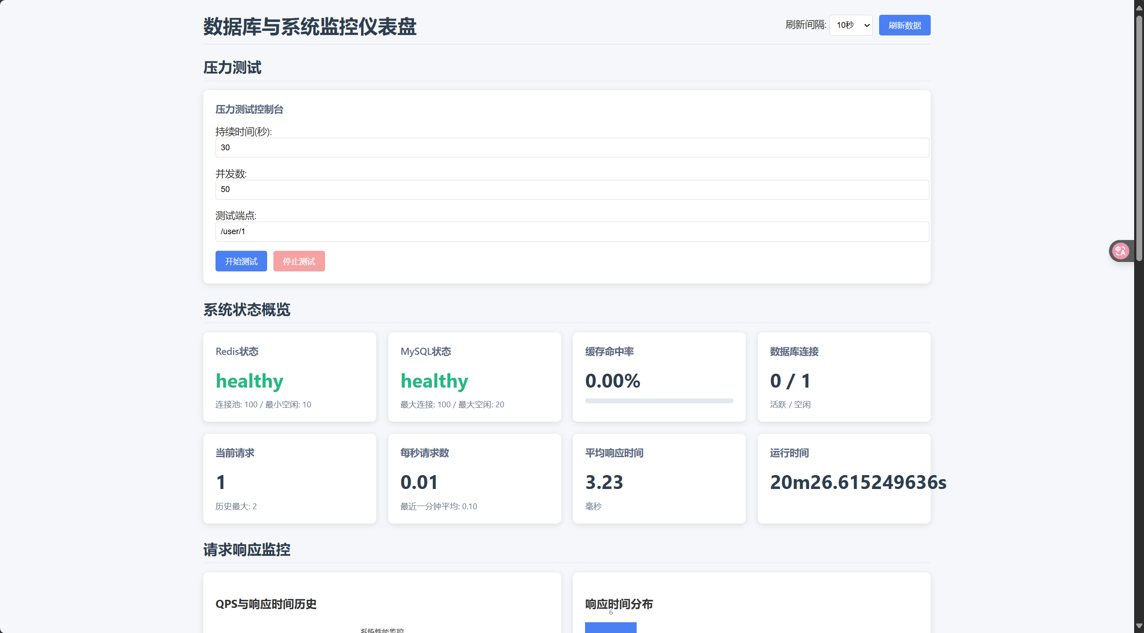Image resolution: width=1144 pixels, height=633 pixels.
Task: Click the 平均响应时间 card showing 3.23
Action: tap(659, 478)
